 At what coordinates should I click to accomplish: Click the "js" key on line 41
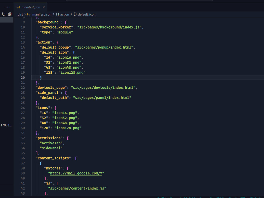point(48,183)
